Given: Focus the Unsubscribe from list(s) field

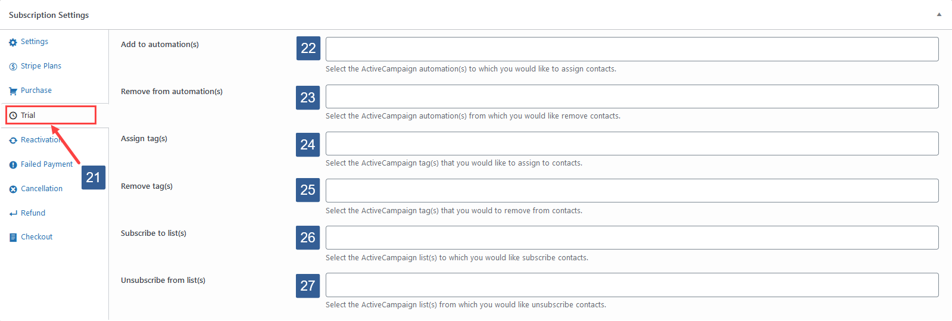Looking at the screenshot, I should (632, 285).
